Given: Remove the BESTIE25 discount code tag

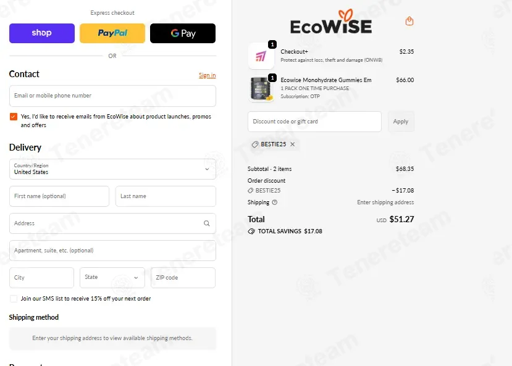Looking at the screenshot, I should 293,144.
